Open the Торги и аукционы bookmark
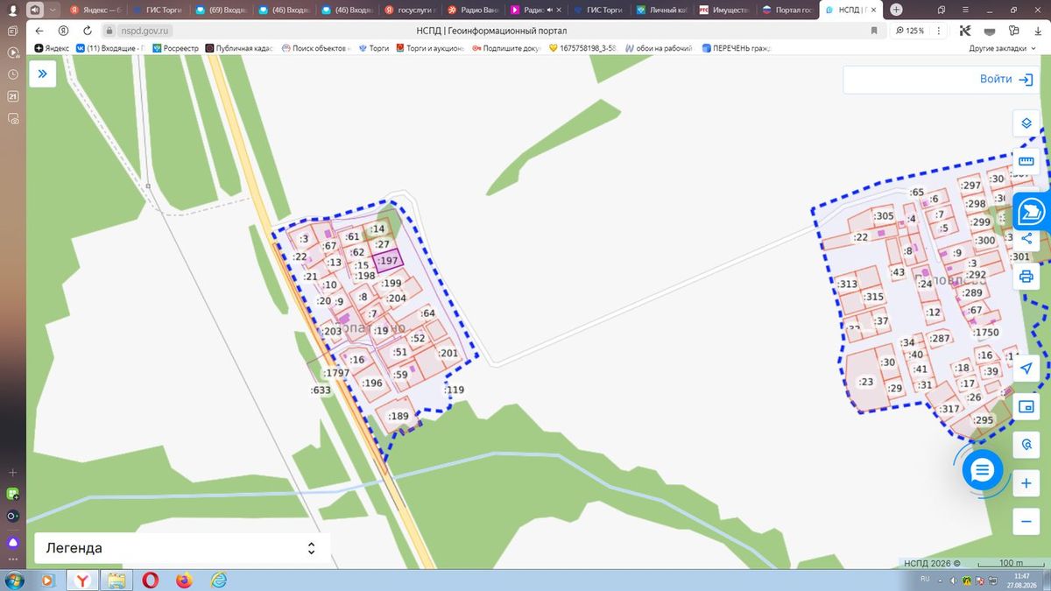Viewport: 1051px width, 591px height. pyautogui.click(x=431, y=48)
